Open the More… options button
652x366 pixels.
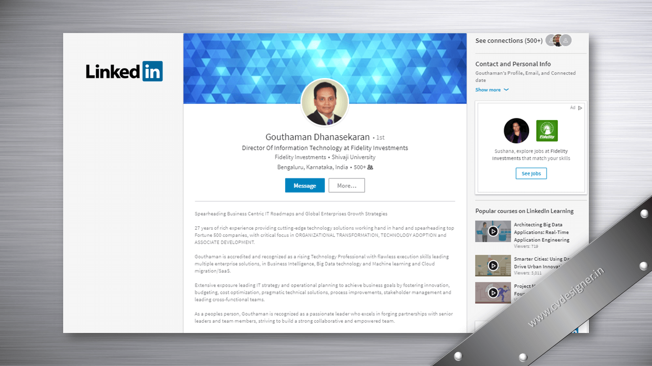pyautogui.click(x=346, y=186)
